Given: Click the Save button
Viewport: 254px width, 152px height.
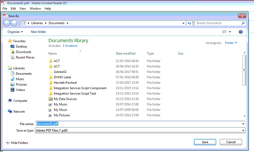Looking at the screenshot, I should pyautogui.click(x=205, y=142).
